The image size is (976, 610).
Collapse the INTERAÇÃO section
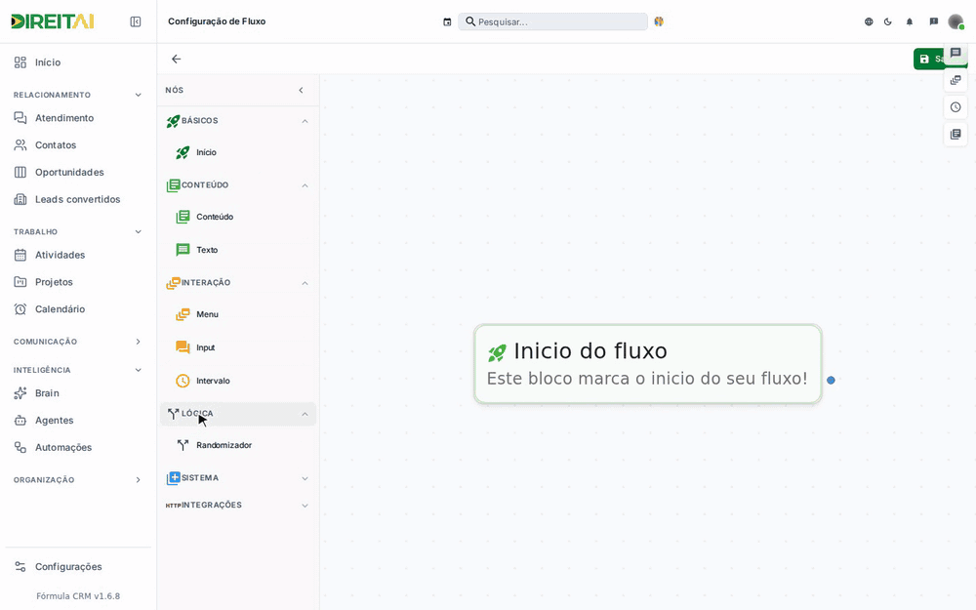click(x=305, y=283)
